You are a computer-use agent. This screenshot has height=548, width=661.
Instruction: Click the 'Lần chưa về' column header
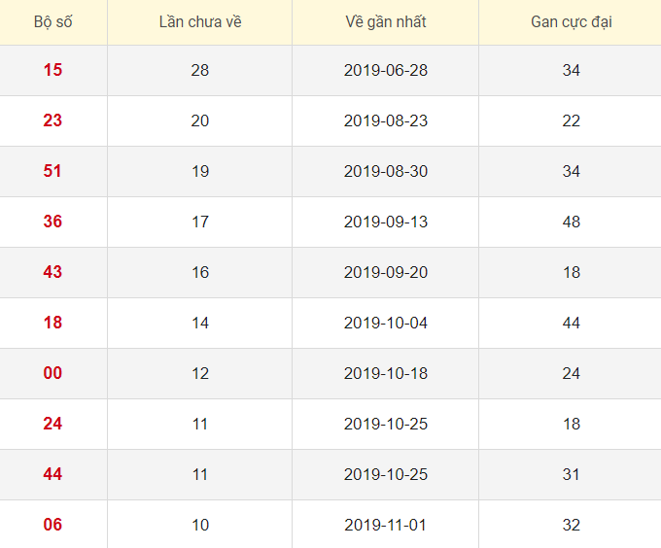[199, 21]
